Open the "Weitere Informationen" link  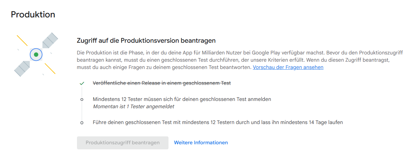tap(201, 143)
